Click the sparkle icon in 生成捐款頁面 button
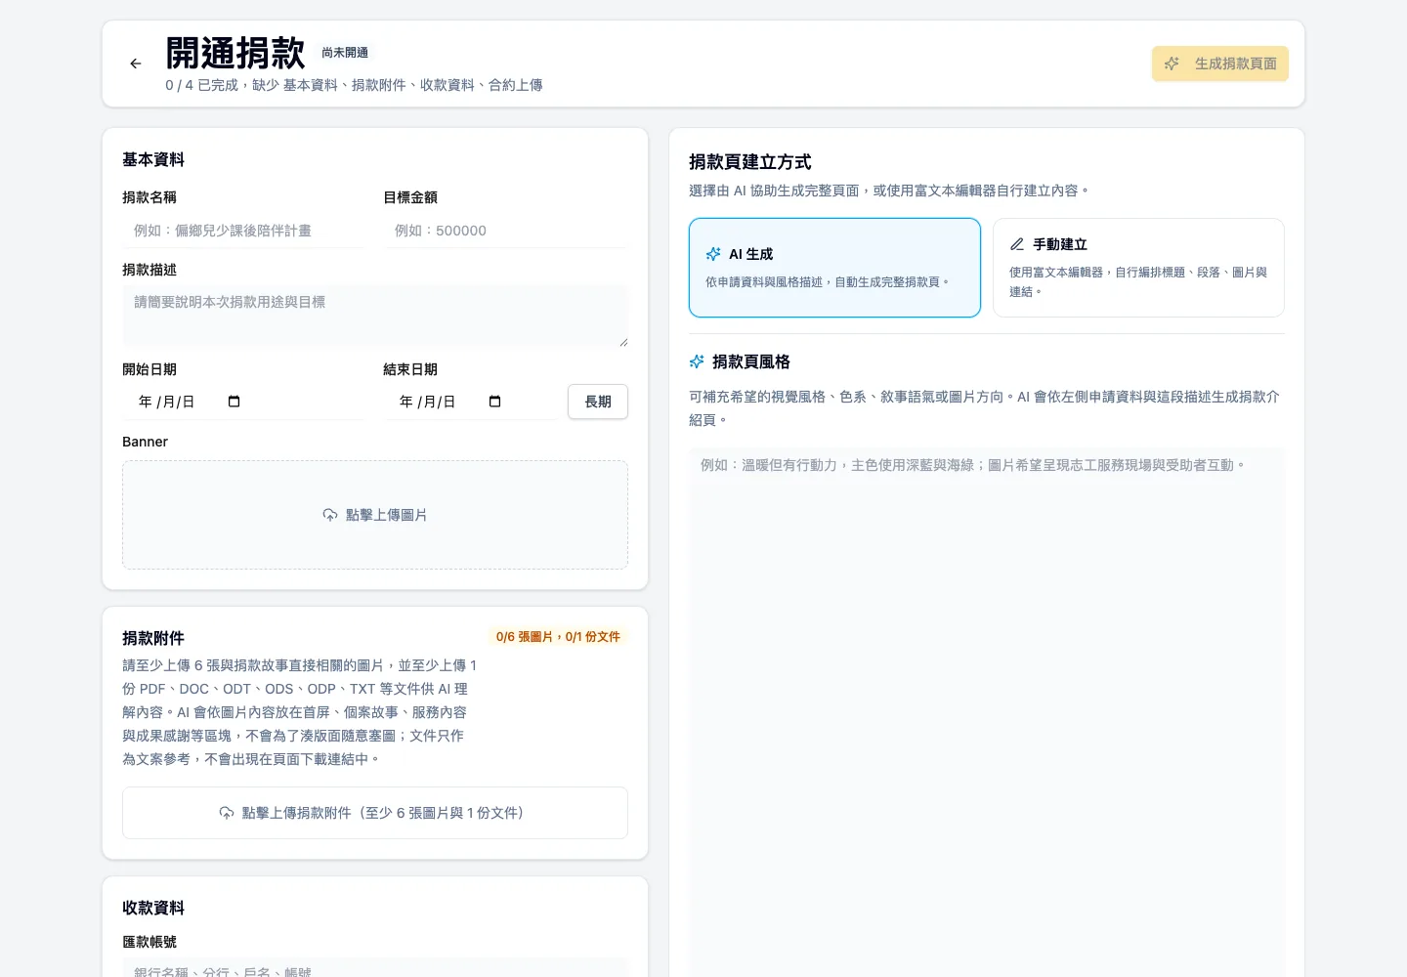 (x=1172, y=64)
